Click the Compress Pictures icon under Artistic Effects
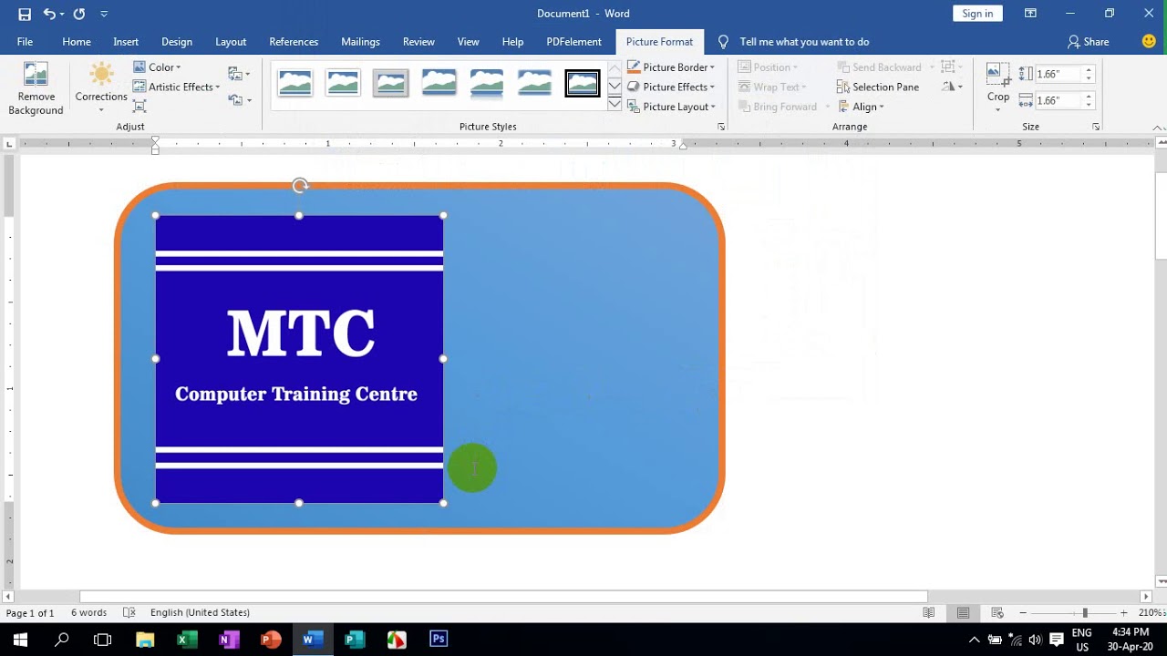The image size is (1167, 656). click(139, 107)
